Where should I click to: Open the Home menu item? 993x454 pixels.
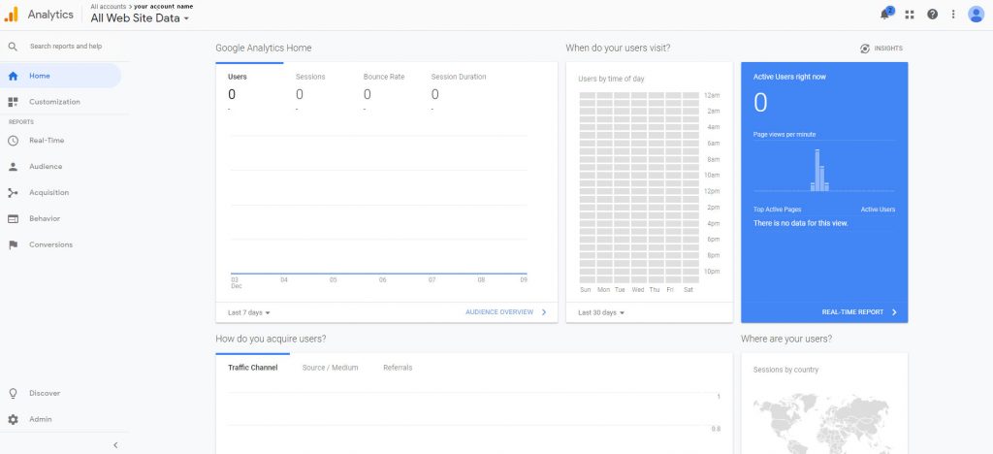pos(61,76)
